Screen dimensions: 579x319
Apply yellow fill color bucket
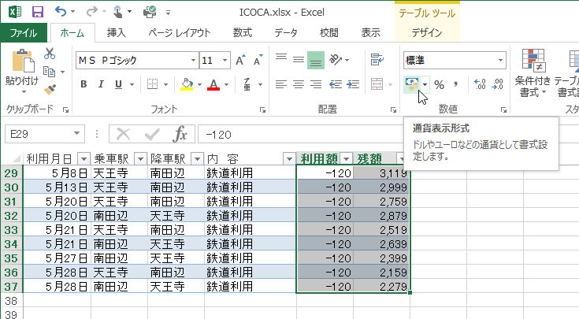[187, 84]
